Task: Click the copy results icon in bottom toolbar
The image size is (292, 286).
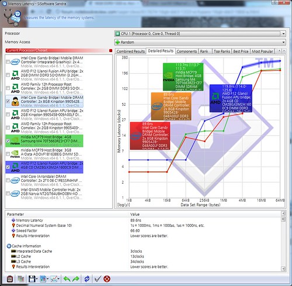Action: click(21, 279)
